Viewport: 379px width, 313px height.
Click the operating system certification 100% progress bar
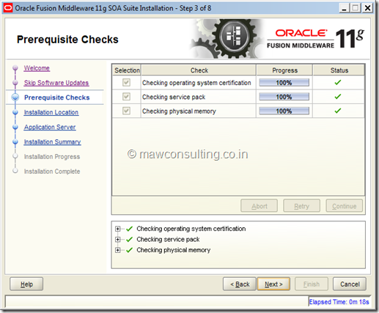284,83
